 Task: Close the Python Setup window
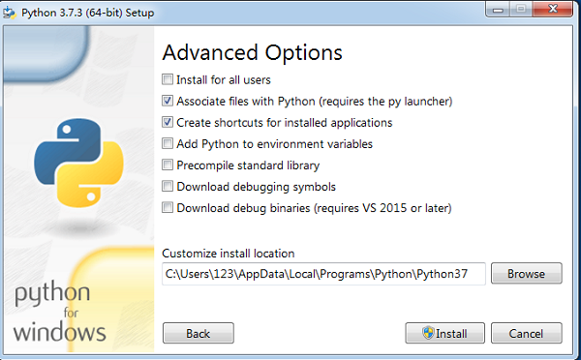tap(553, 10)
